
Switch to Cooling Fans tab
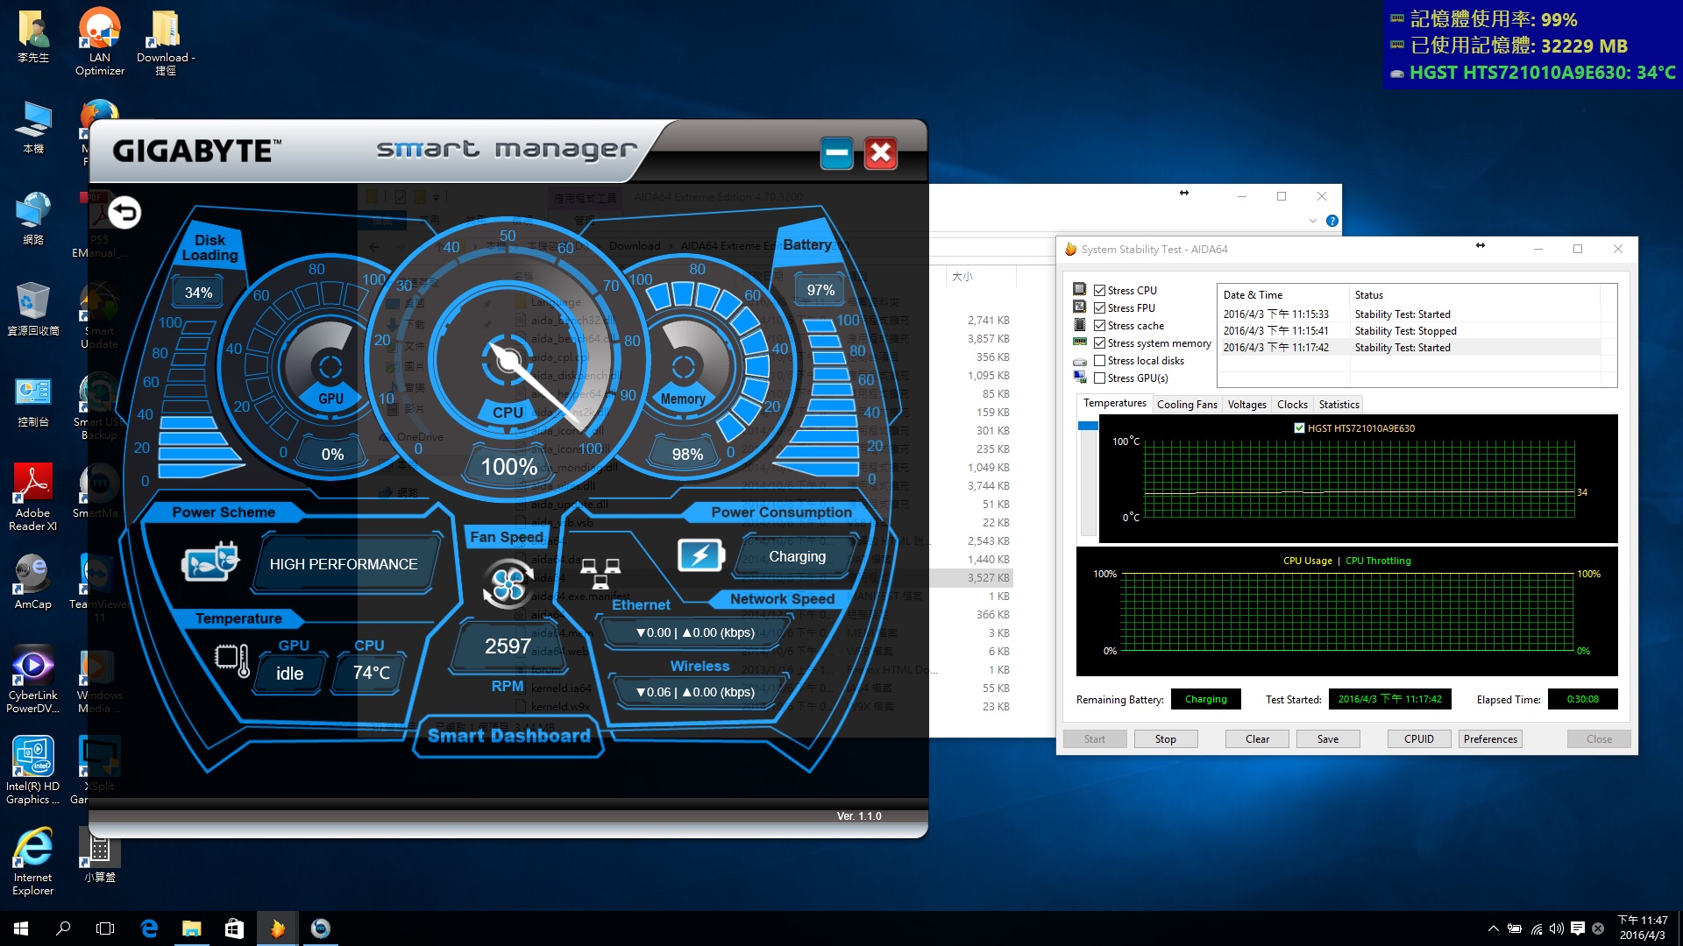(x=1187, y=405)
